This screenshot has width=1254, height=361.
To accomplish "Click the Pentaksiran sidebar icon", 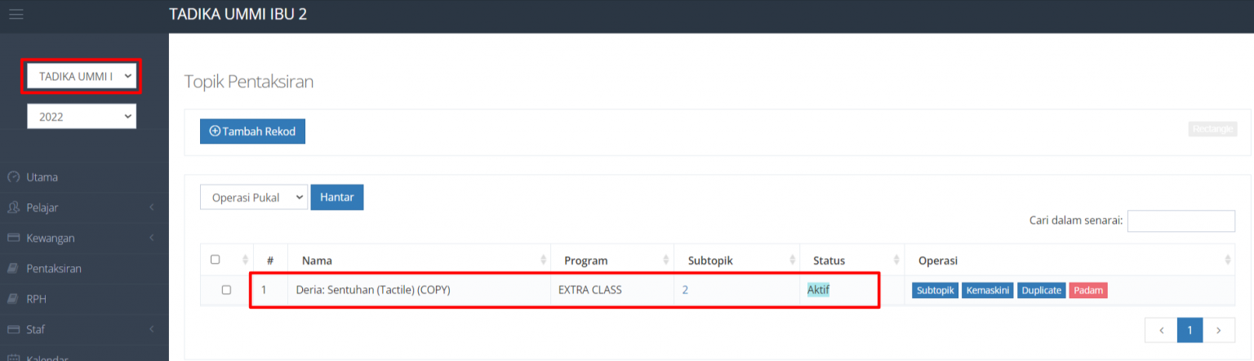I will pyautogui.click(x=13, y=269).
